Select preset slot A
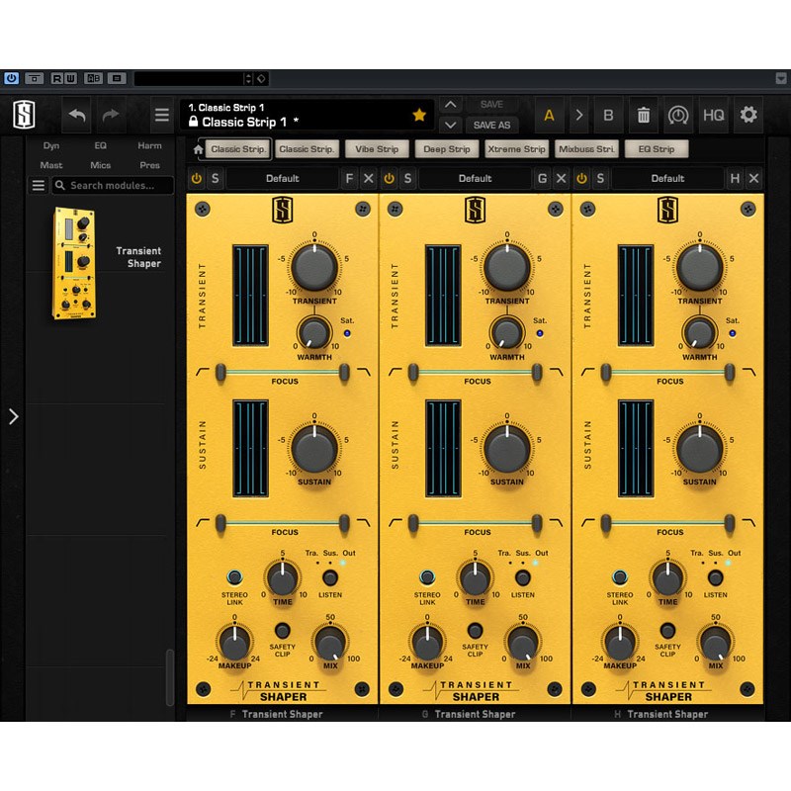The image size is (791, 791). (x=549, y=116)
